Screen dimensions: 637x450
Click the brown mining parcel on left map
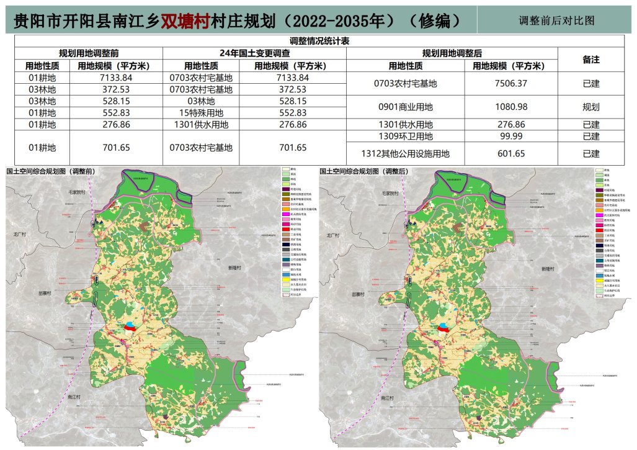143,227
